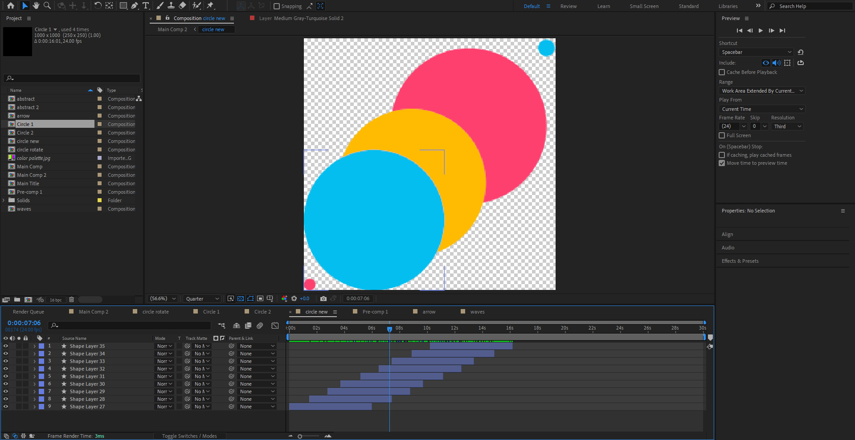Screen dimensions: 855x440
Task: Switch to the Small Screen workspace
Action: pyautogui.click(x=644, y=6)
